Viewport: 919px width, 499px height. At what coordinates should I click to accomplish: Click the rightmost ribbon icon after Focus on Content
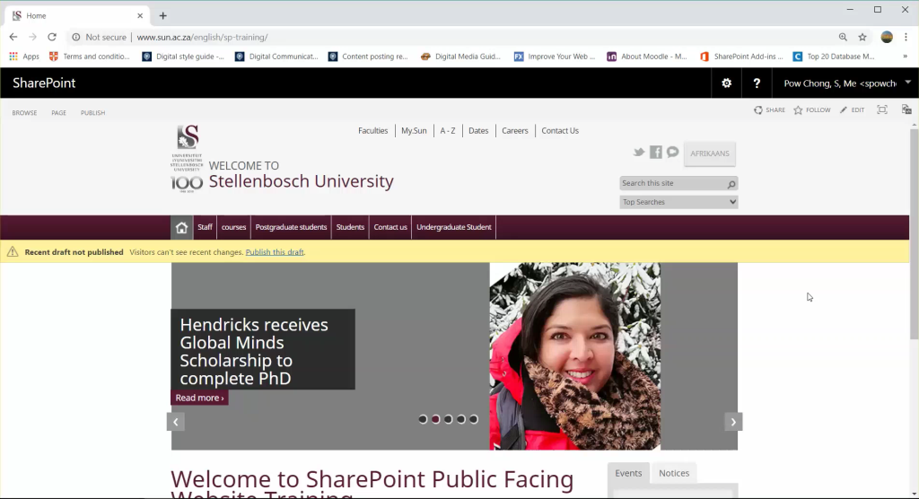906,109
